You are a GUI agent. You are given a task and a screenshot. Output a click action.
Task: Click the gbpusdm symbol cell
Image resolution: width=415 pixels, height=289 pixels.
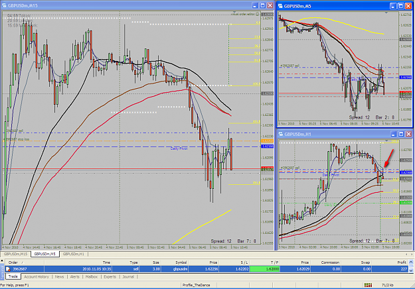[x=175, y=269]
